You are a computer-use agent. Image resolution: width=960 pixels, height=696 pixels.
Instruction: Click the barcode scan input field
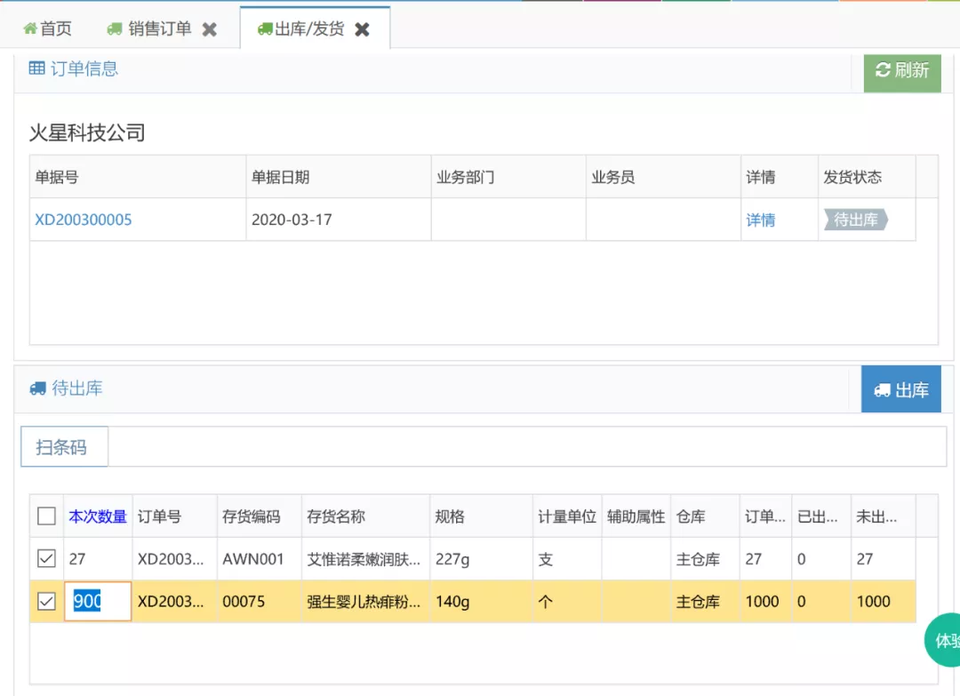[x=527, y=447]
